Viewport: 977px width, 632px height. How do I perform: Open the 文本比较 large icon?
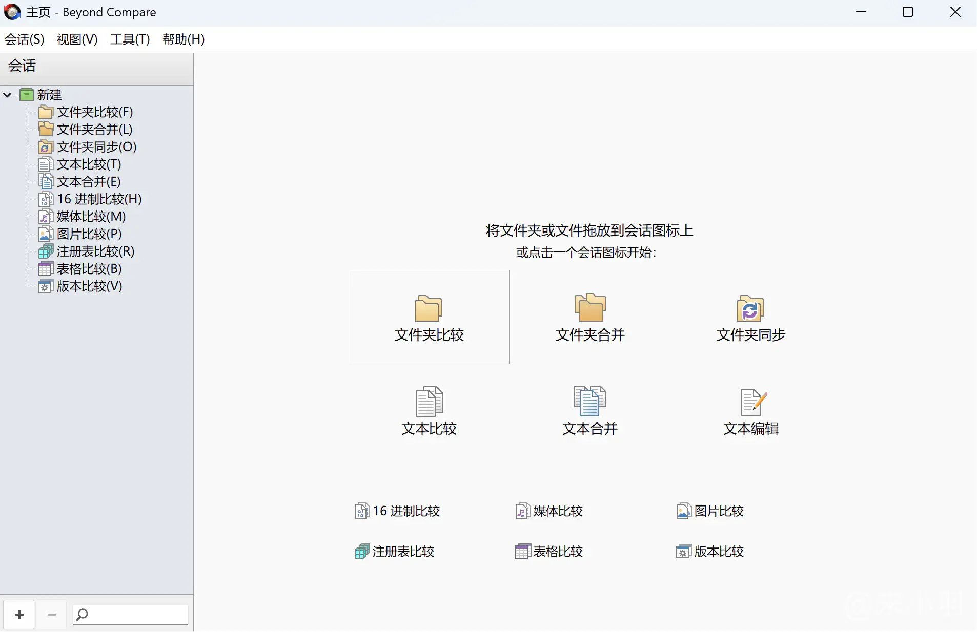[x=429, y=411]
